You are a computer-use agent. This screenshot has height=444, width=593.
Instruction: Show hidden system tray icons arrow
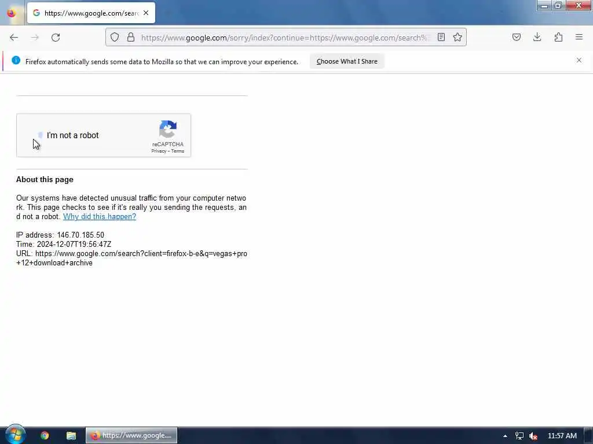pyautogui.click(x=505, y=436)
